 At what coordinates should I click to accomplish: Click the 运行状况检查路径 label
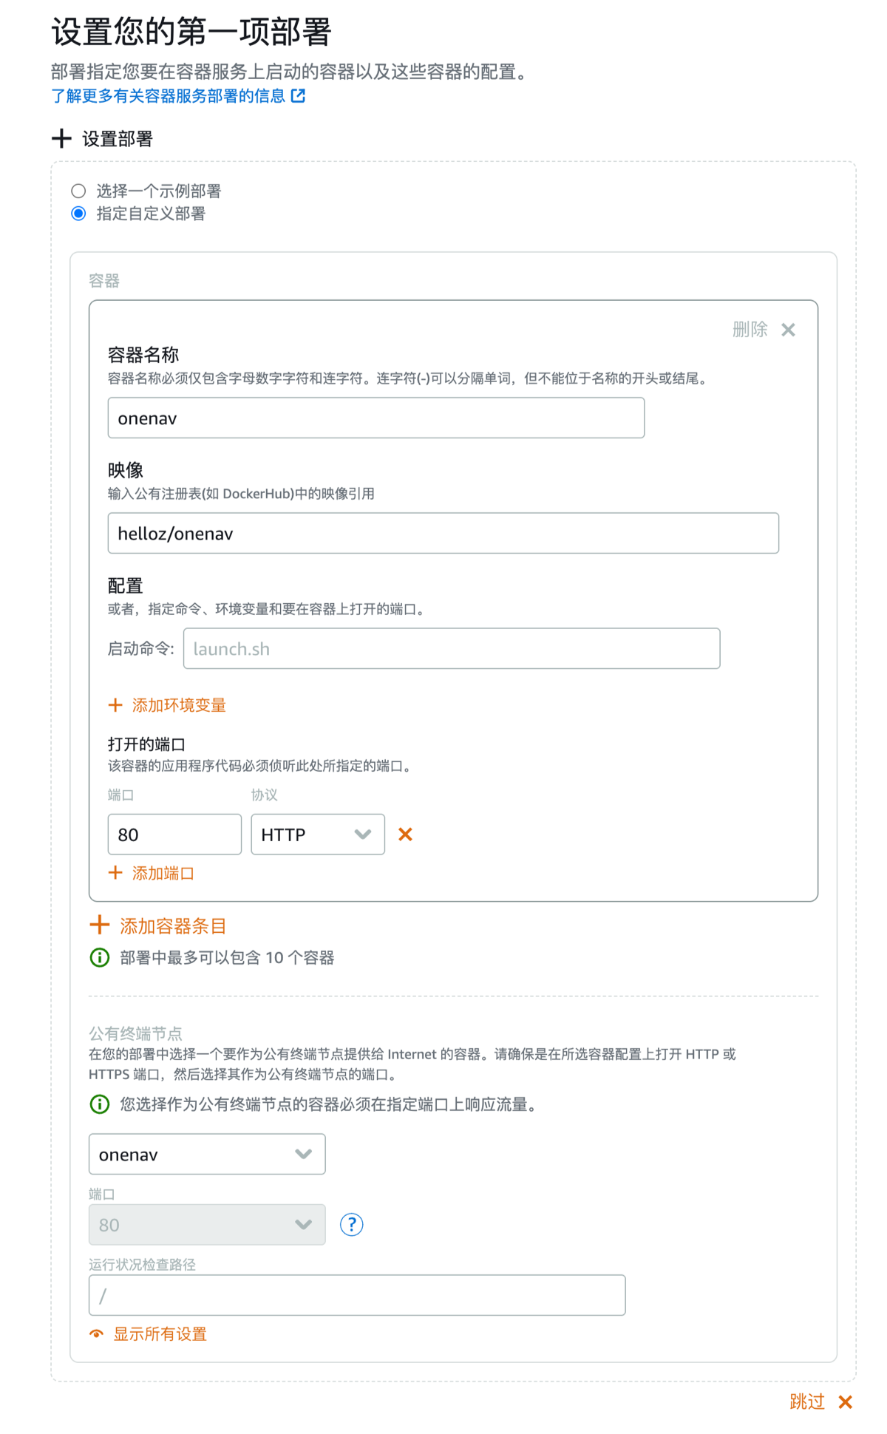point(142,1265)
